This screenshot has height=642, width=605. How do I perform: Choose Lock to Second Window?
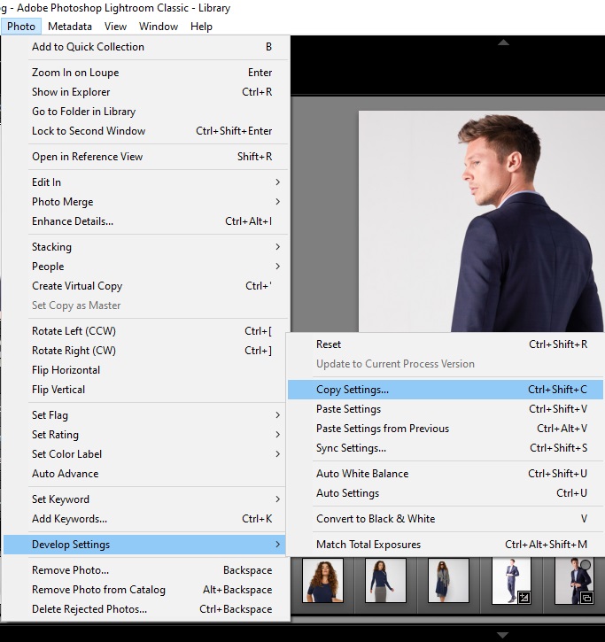click(x=146, y=131)
